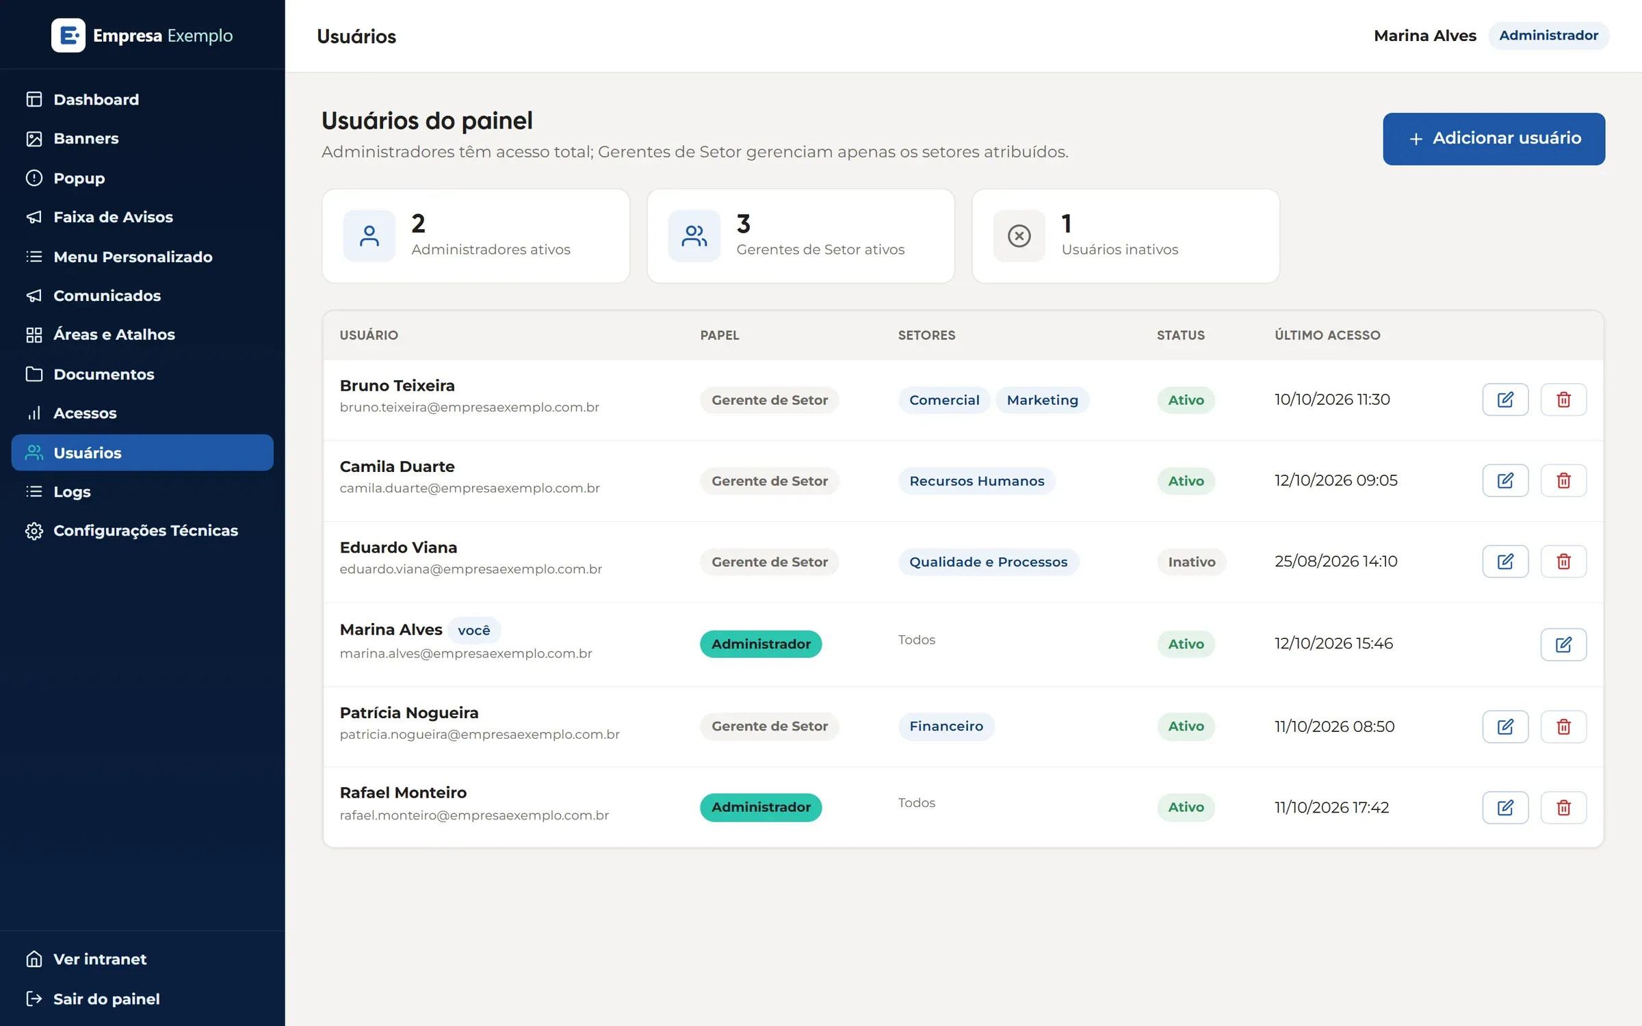Open the Dashboard page
The image size is (1642, 1026).
[142, 100]
